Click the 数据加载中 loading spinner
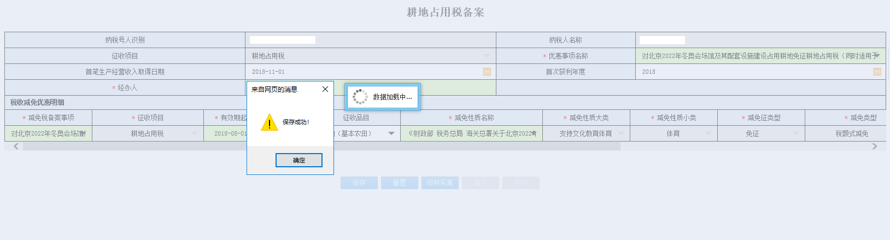This screenshot has width=890, height=240. [360, 97]
